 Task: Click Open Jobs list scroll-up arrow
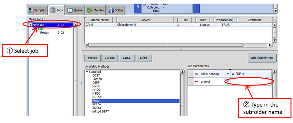pyautogui.click(x=76, y=25)
